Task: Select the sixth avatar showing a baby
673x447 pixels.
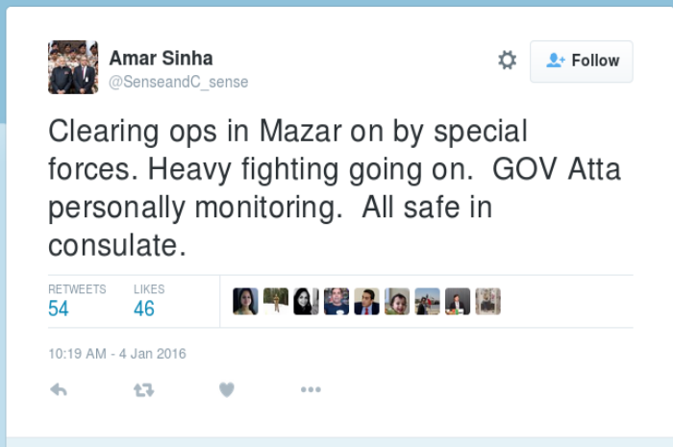Action: [396, 301]
